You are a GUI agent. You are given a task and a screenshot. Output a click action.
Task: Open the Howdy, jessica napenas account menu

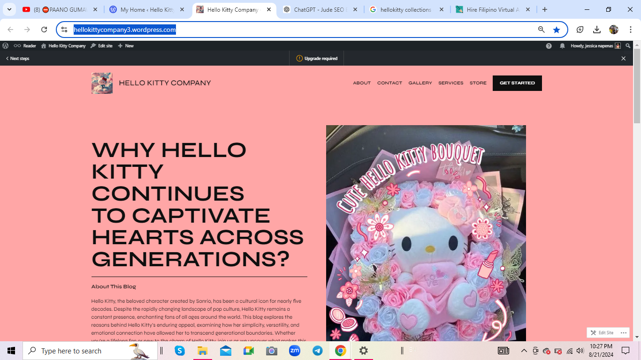tap(595, 46)
